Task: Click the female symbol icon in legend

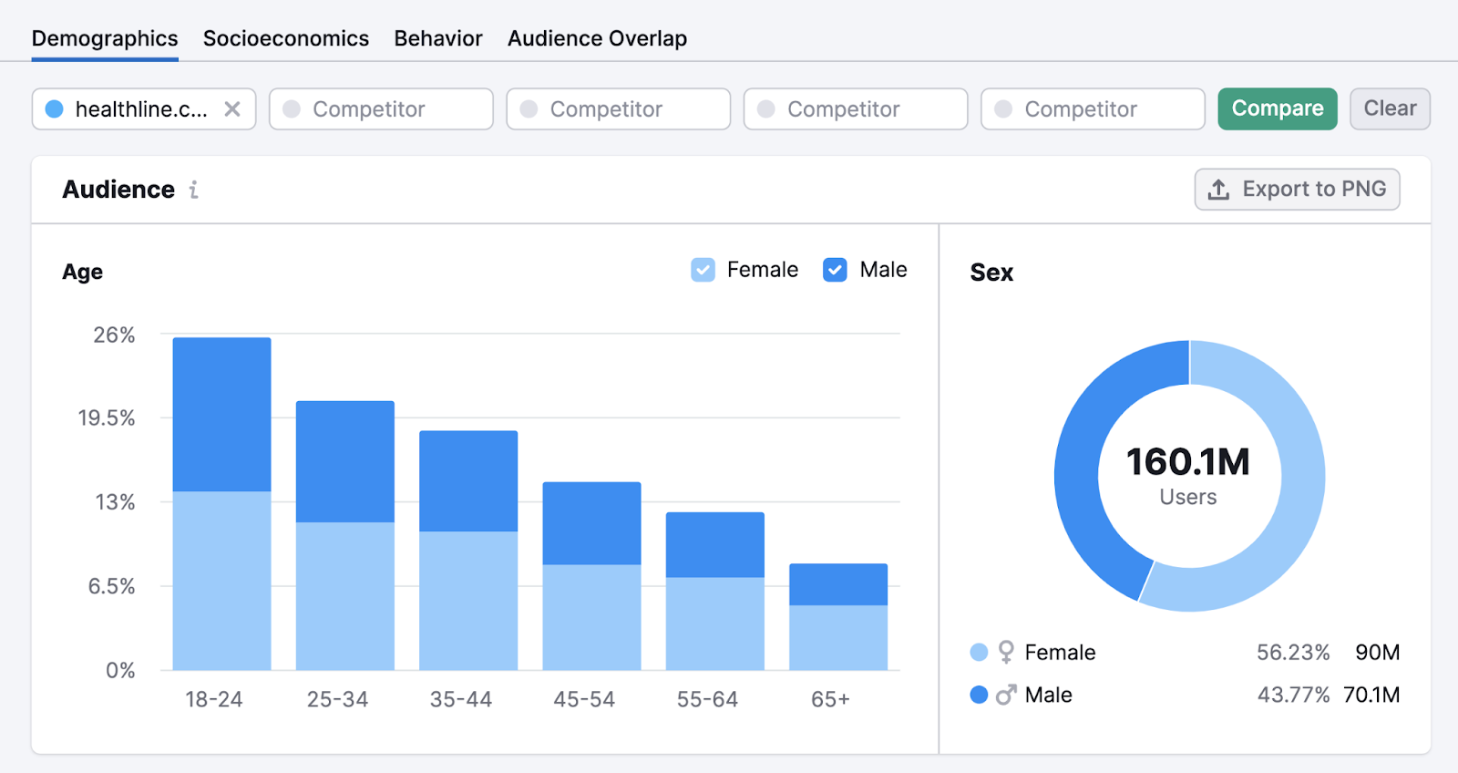Action: click(x=1006, y=652)
